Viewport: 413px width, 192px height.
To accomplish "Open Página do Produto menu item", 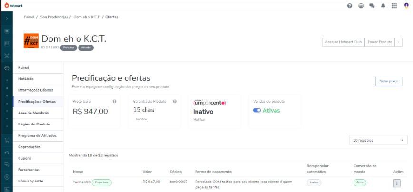I will [x=38, y=124].
